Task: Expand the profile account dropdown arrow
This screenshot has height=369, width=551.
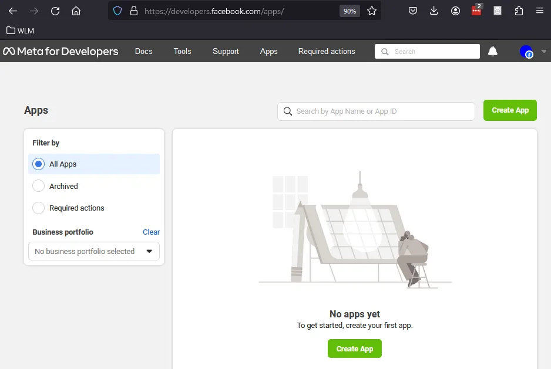Action: [x=543, y=52]
